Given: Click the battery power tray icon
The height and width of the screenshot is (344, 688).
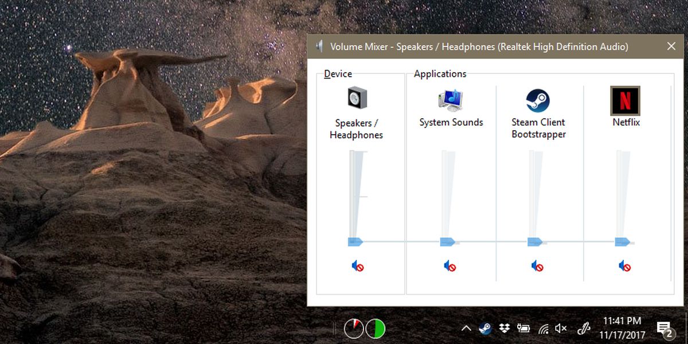Looking at the screenshot, I should click(x=523, y=329).
